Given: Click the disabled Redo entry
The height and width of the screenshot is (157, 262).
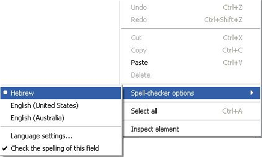Looking at the screenshot, I should click(x=139, y=20).
